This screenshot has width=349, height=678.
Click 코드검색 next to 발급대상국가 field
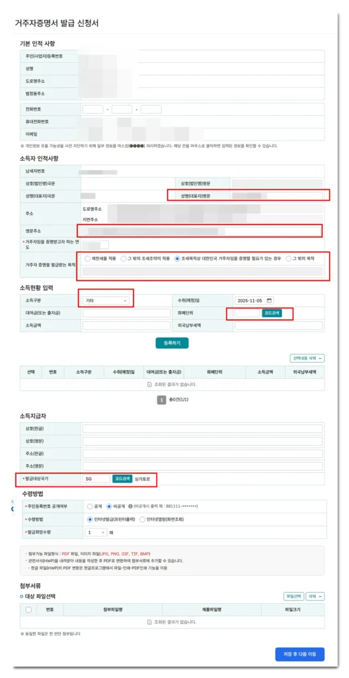(122, 479)
